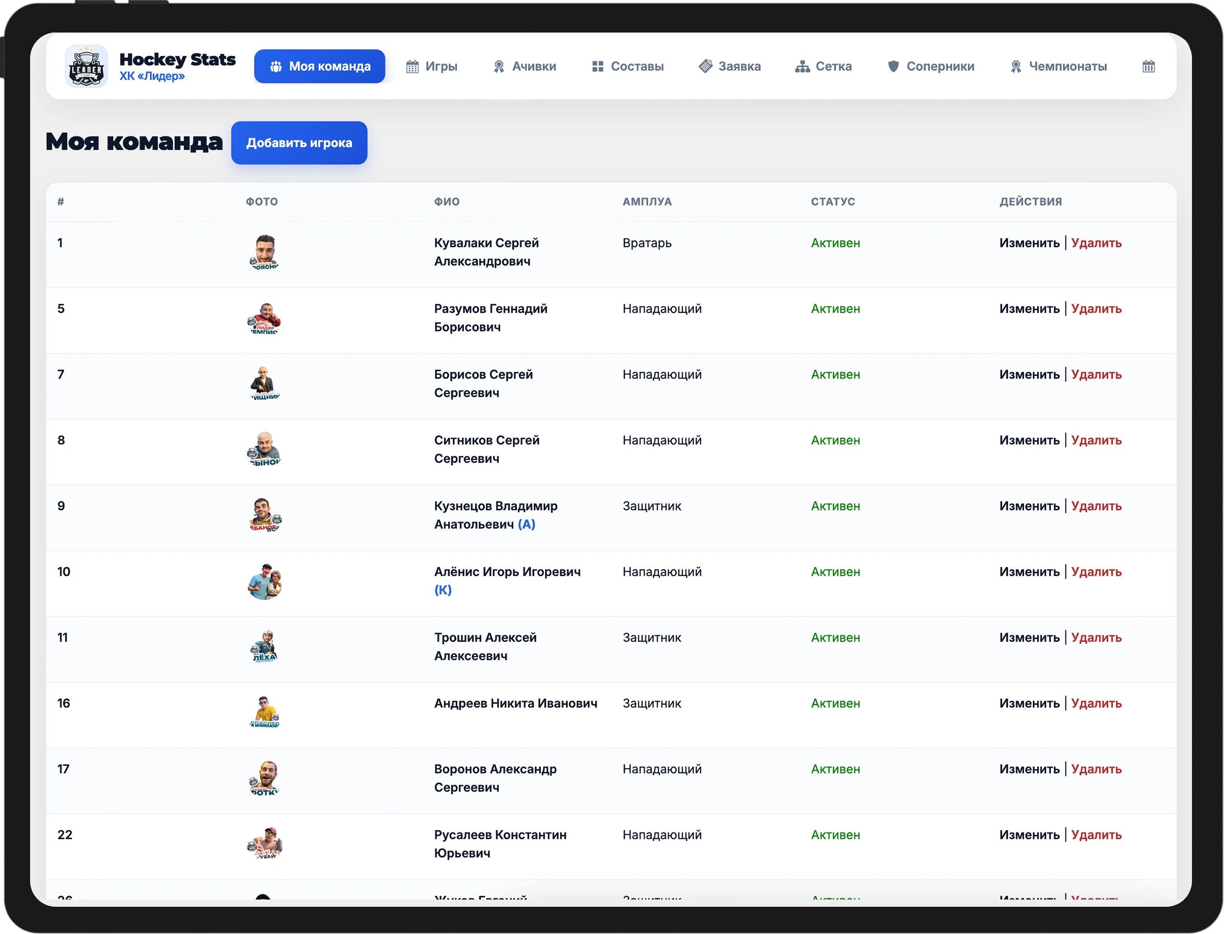Open the Моя команда tab
Viewport: 1224px width, 934px height.
click(x=319, y=67)
